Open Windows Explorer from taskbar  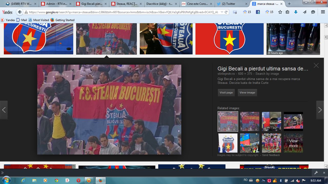[x=34, y=180]
